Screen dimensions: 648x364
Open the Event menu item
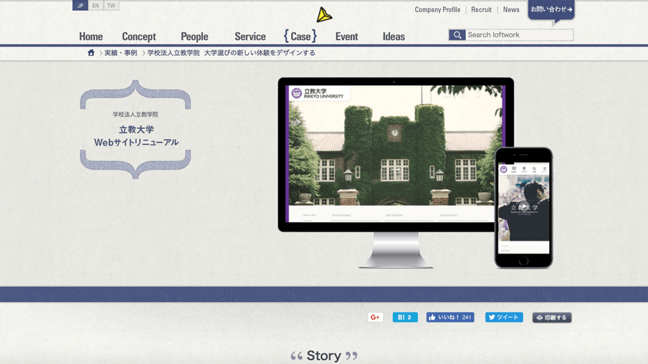(346, 36)
